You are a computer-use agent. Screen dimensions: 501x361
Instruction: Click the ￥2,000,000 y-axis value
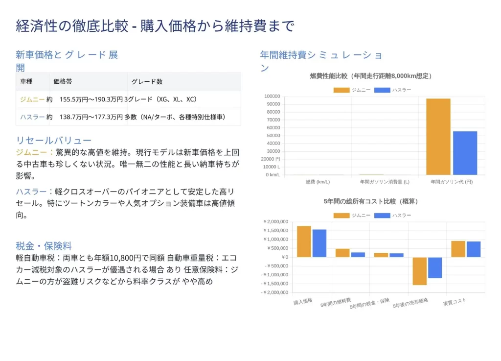275,221
